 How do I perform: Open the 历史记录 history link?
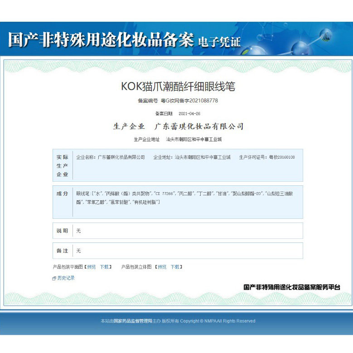point(66,278)
